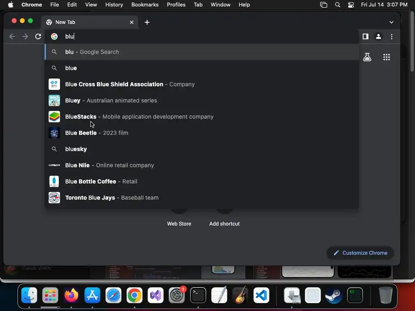The height and width of the screenshot is (311, 415).
Task: Open the View menu
Action: 91,5
